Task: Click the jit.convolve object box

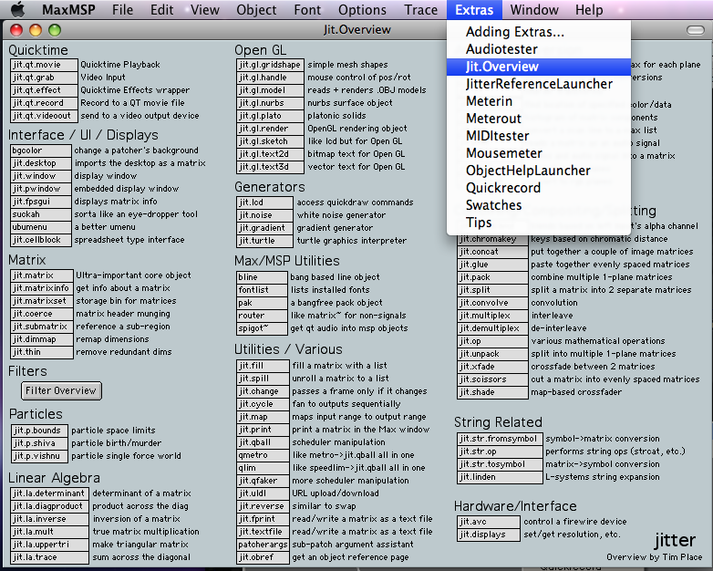Action: (x=492, y=303)
